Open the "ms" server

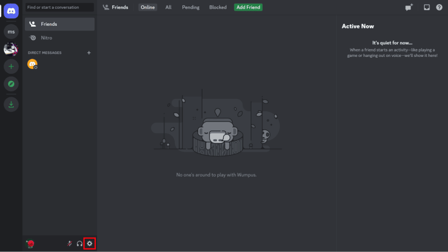[11, 31]
